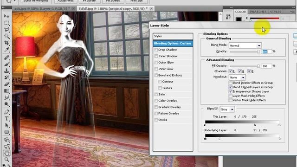Expand the toolbox double-arrow

3,7
